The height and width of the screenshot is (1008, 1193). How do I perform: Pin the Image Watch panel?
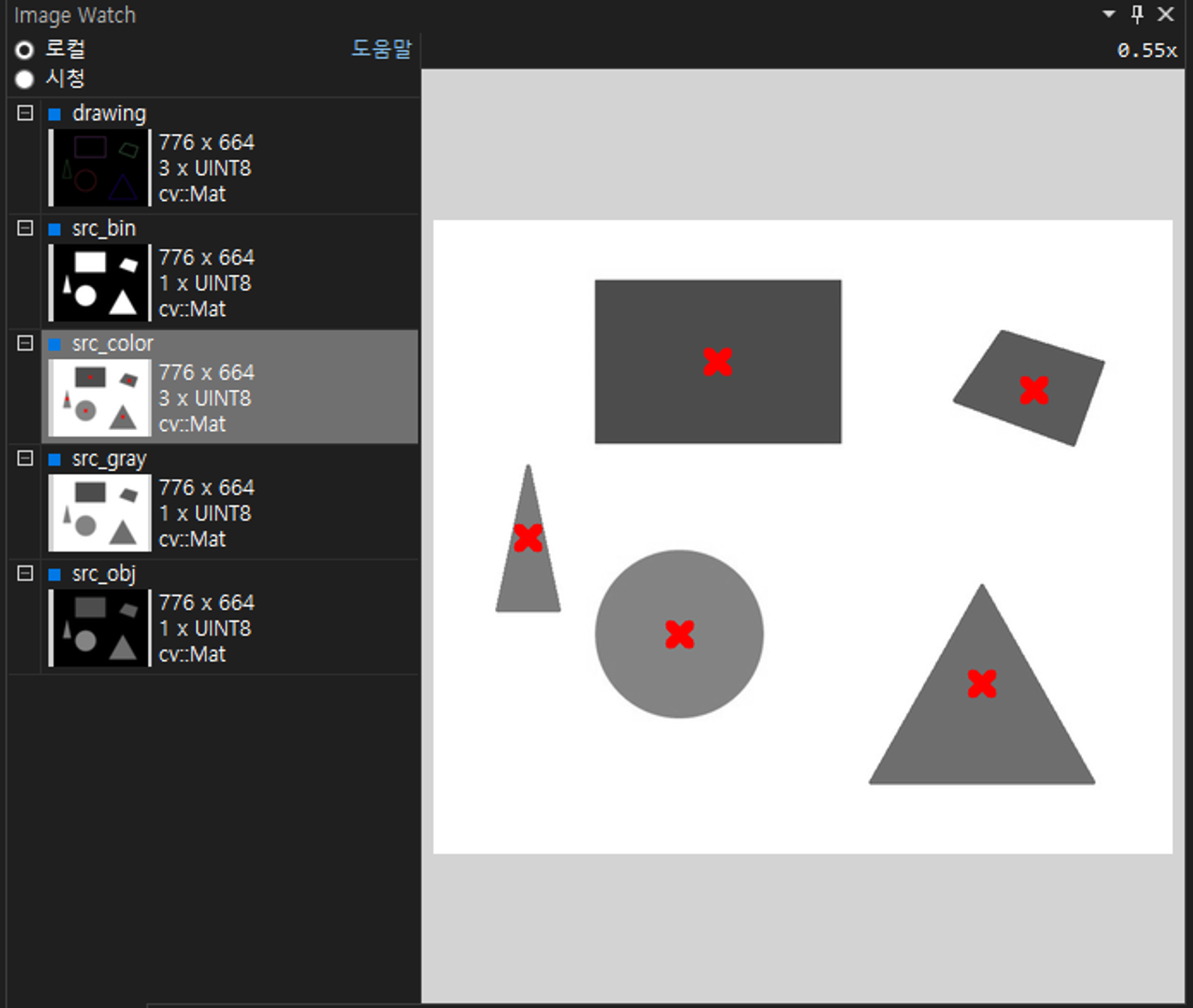tap(1137, 15)
